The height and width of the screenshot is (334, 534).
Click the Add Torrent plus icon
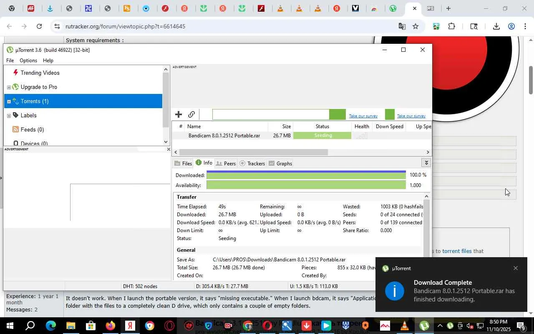[179, 114]
